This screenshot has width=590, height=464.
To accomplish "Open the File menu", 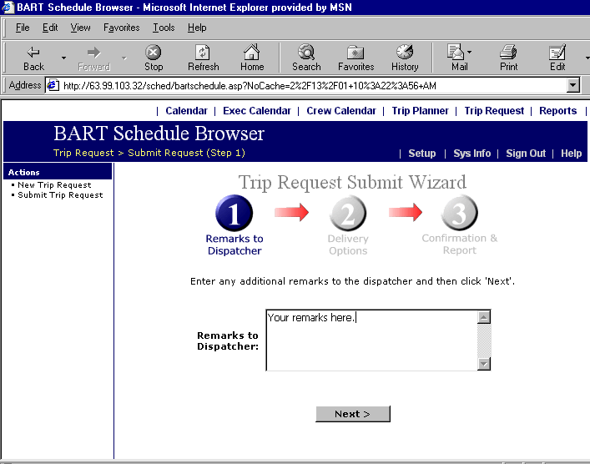I will tap(23, 28).
